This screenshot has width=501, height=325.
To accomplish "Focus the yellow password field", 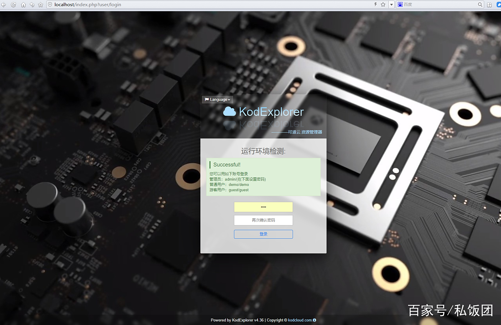I will 263,207.
